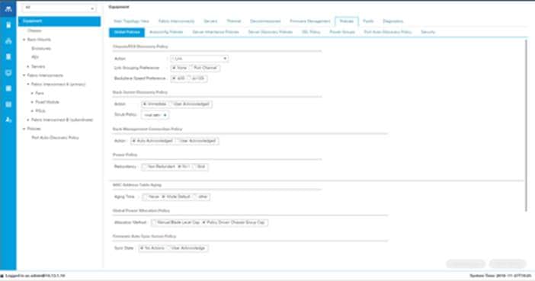Collapse the Fabric Interconnects tree node
This screenshot has height=281, width=535.
tap(24, 75)
